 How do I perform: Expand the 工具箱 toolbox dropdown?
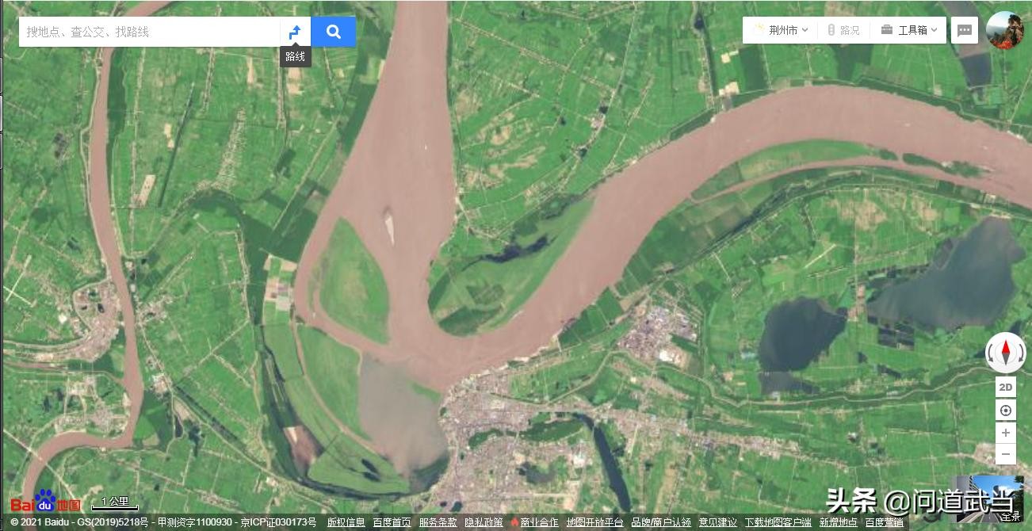click(x=909, y=30)
